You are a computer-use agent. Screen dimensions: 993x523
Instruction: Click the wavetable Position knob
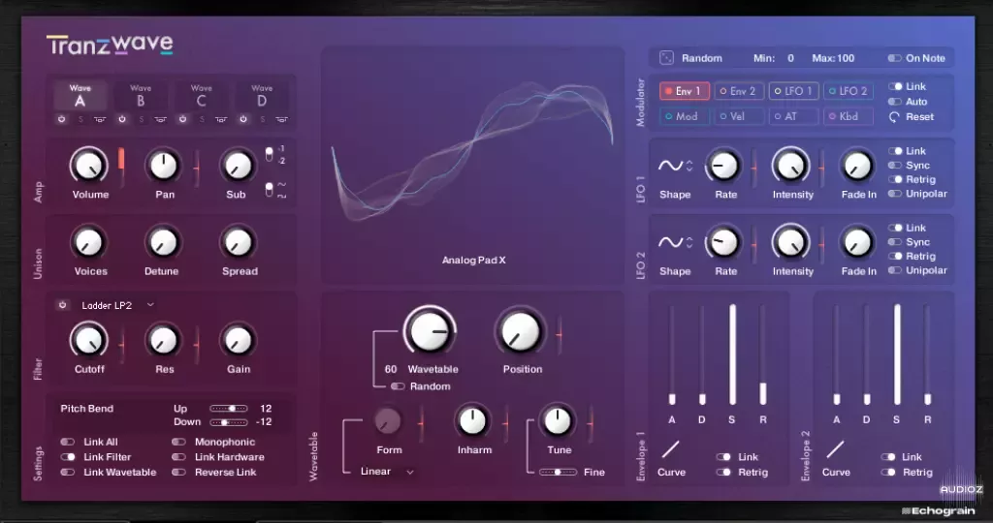(x=521, y=330)
